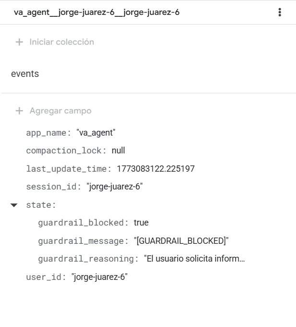
Task: Open the events subcollection
Action: point(25,74)
